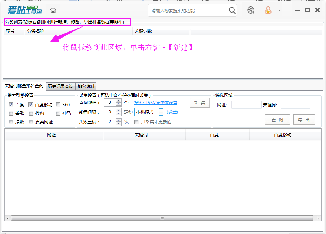Open the 搜索引擎采集页数设置 link
Viewport: 326px width, 234px height.
tap(155, 103)
